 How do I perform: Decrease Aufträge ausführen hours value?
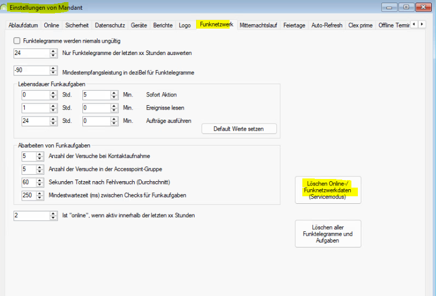tap(53, 123)
